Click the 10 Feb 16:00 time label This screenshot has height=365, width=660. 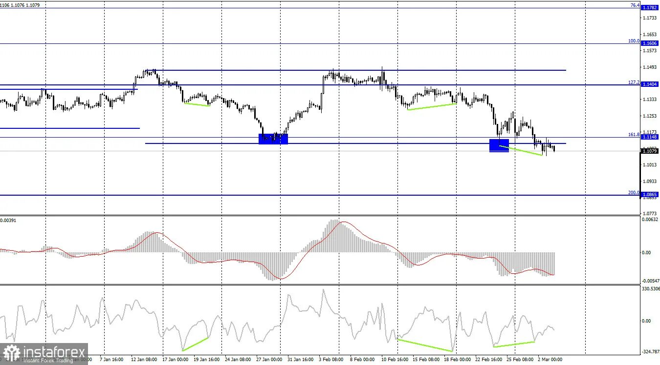point(395,360)
